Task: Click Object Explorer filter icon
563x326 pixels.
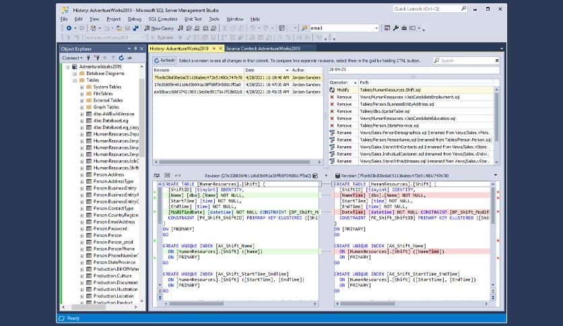Action: (112, 58)
